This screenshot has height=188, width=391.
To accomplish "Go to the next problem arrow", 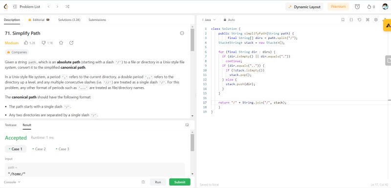I will [57, 7].
